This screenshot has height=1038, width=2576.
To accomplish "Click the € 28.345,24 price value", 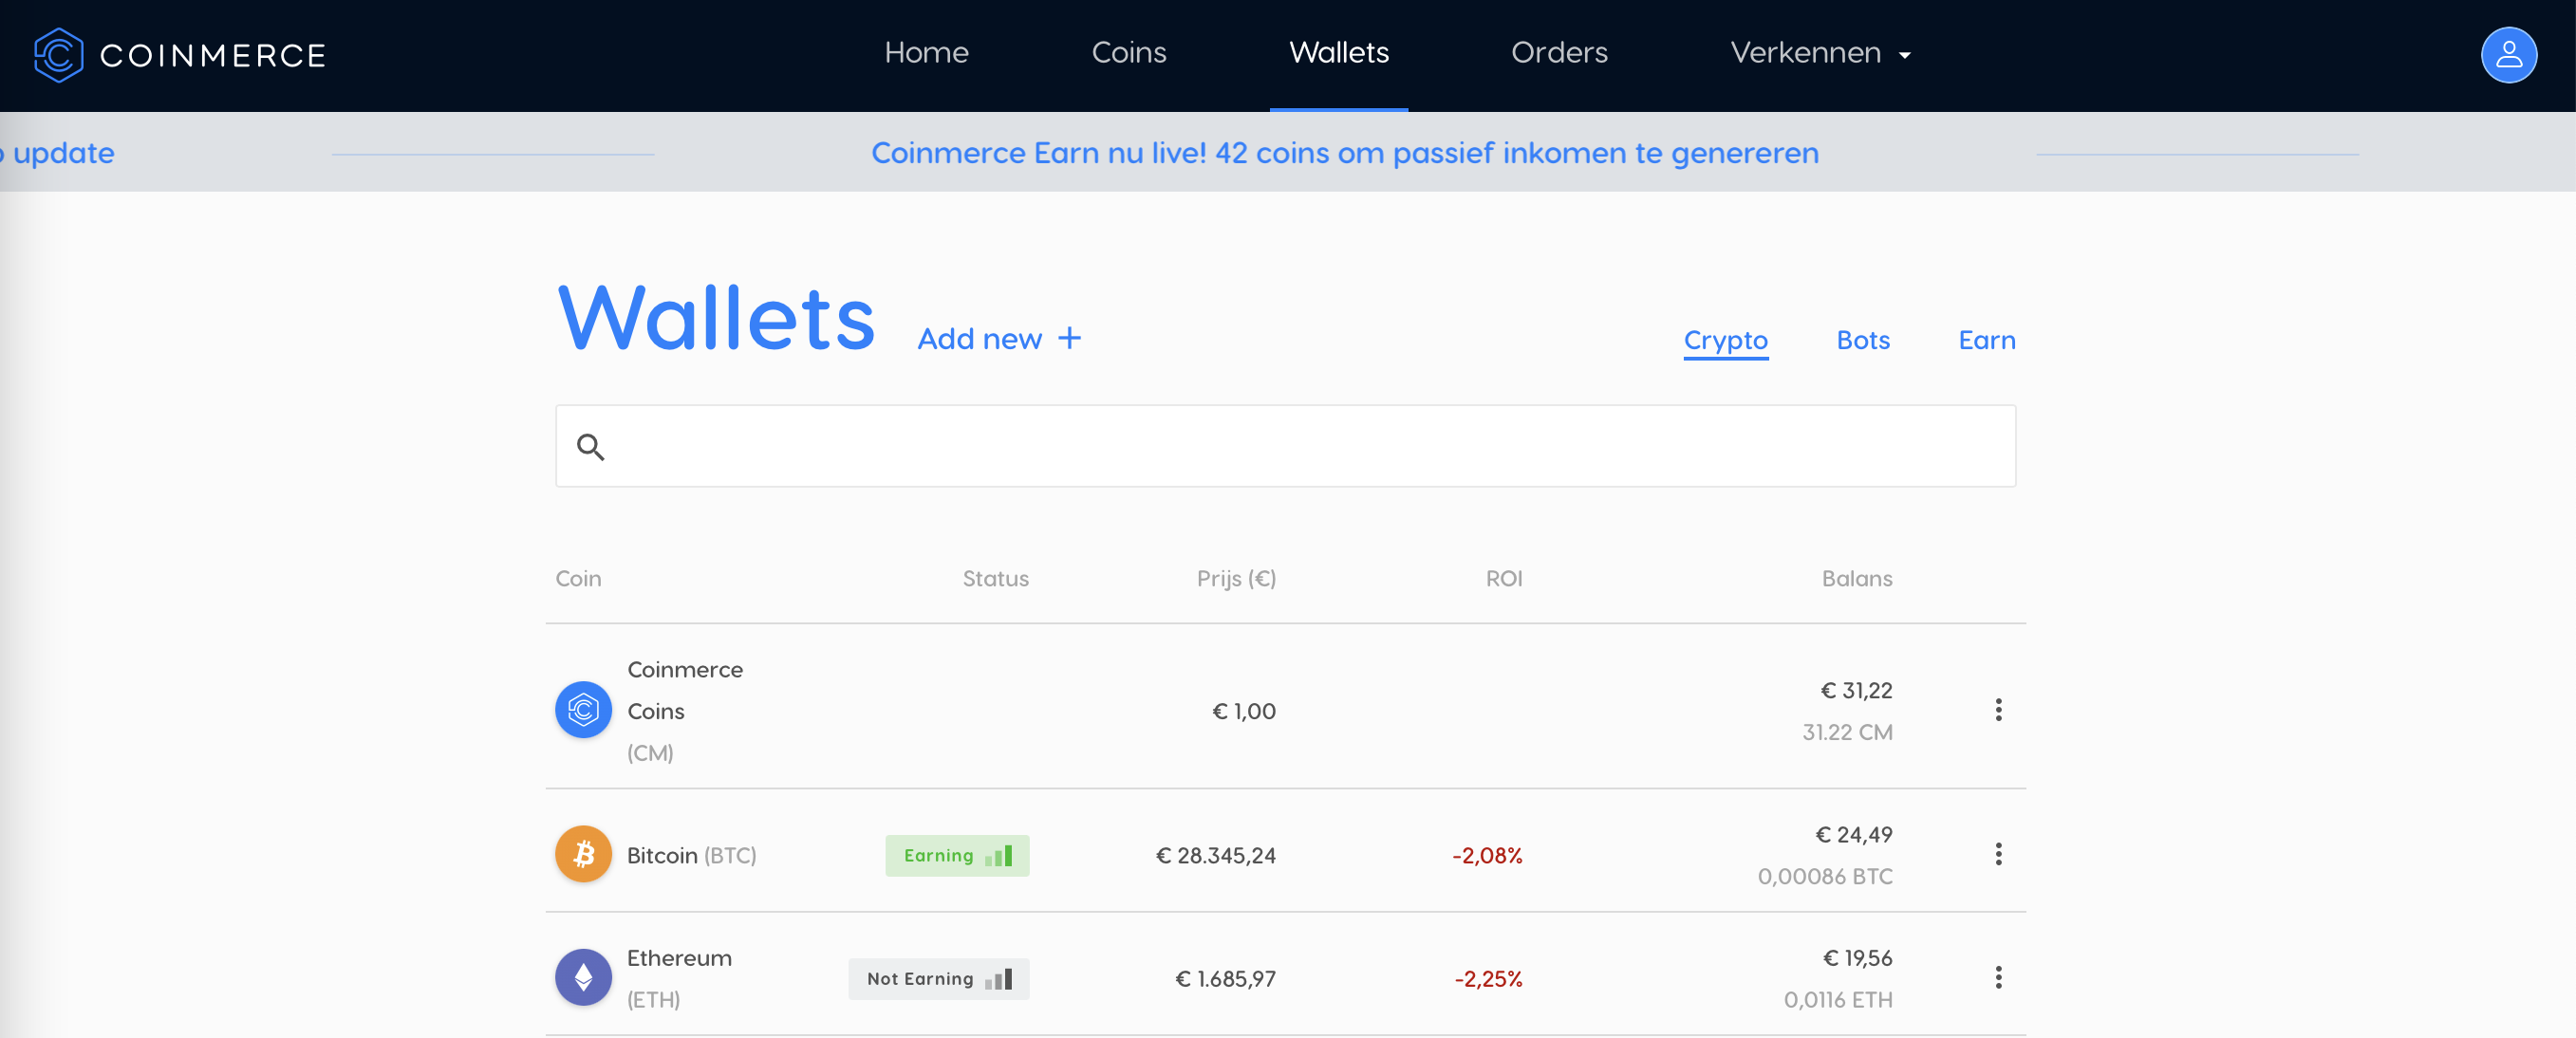I will pyautogui.click(x=1215, y=856).
